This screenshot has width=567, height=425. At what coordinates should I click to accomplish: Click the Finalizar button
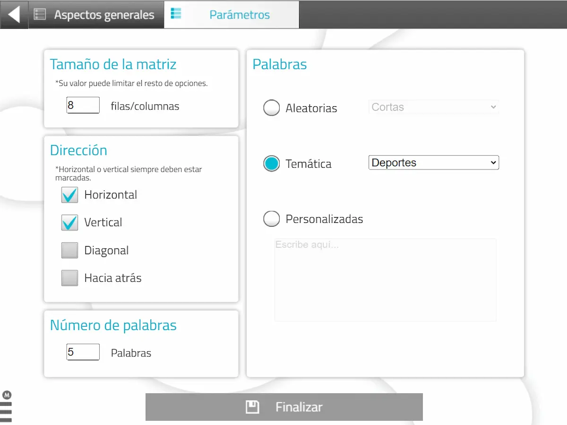tap(284, 407)
